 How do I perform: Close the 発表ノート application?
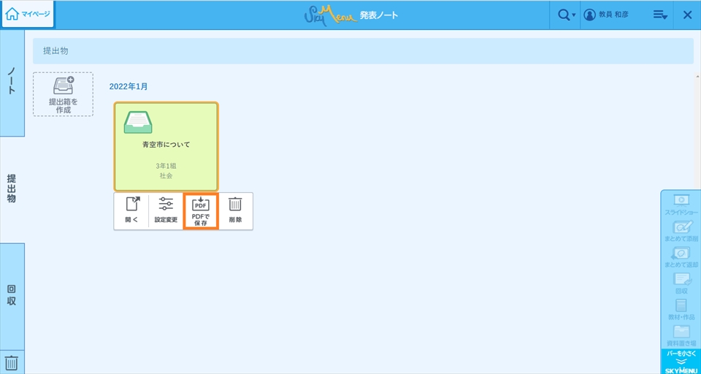pyautogui.click(x=687, y=15)
